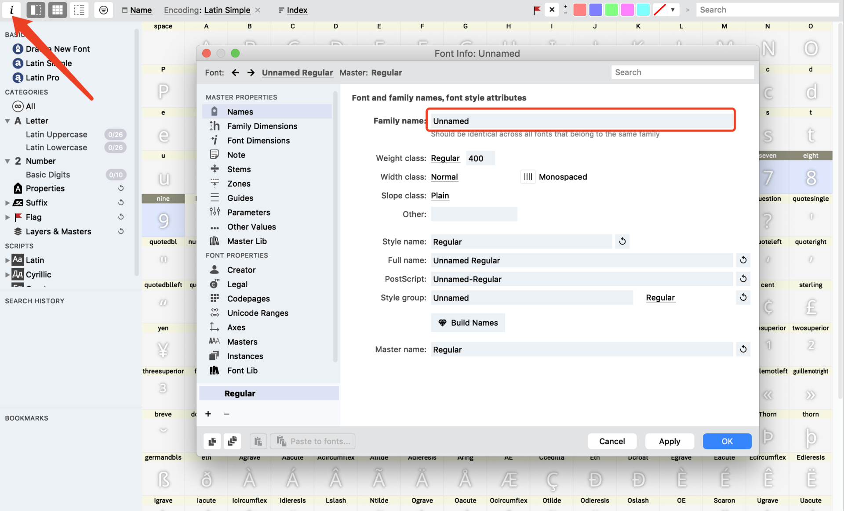
Task: Open Font Info with the i button
Action: (x=12, y=10)
